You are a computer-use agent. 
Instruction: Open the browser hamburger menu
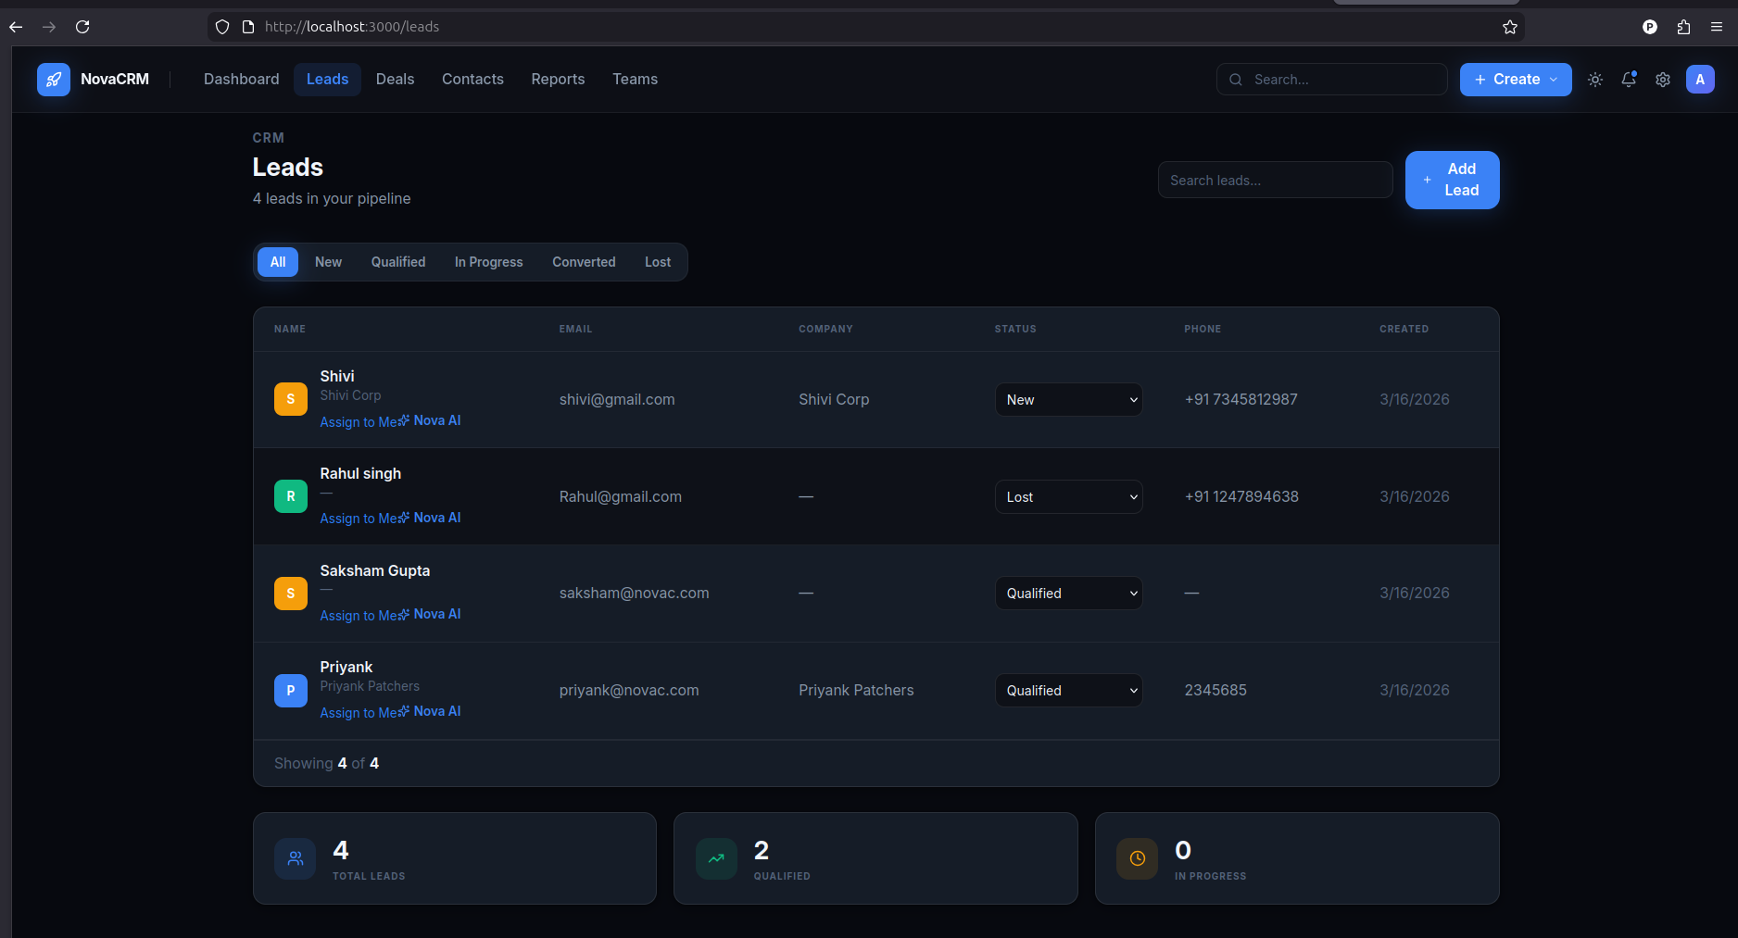(1717, 27)
